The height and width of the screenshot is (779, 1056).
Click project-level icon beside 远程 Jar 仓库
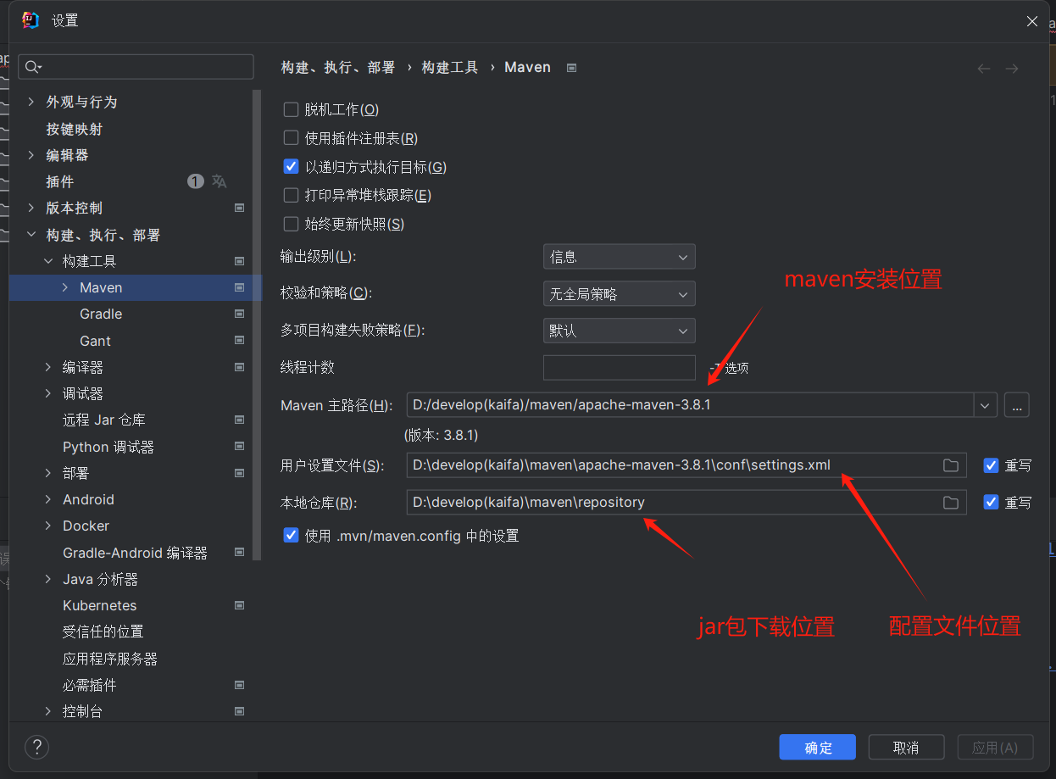240,420
